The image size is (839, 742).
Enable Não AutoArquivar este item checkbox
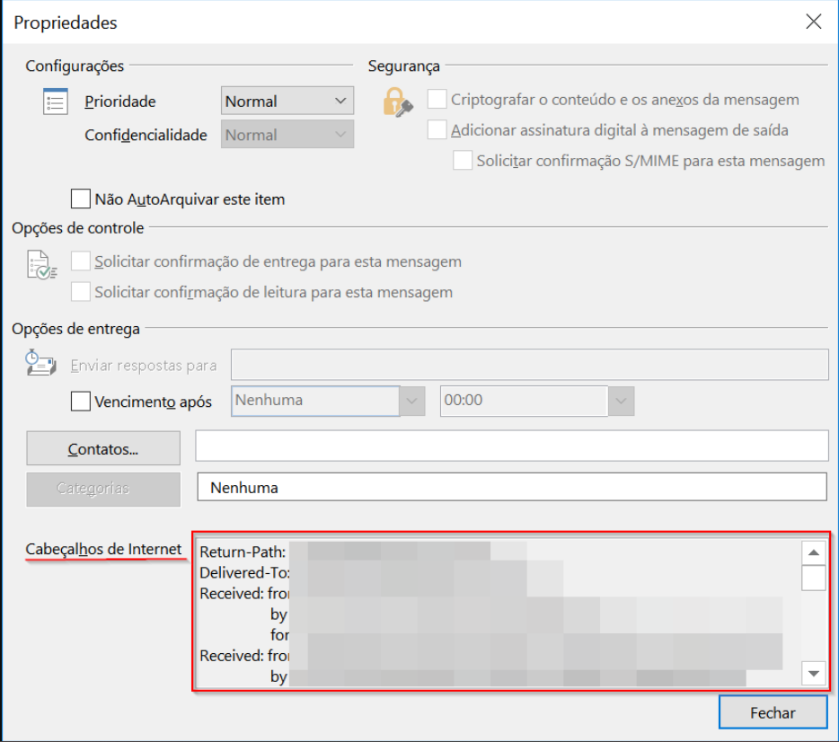(81, 199)
